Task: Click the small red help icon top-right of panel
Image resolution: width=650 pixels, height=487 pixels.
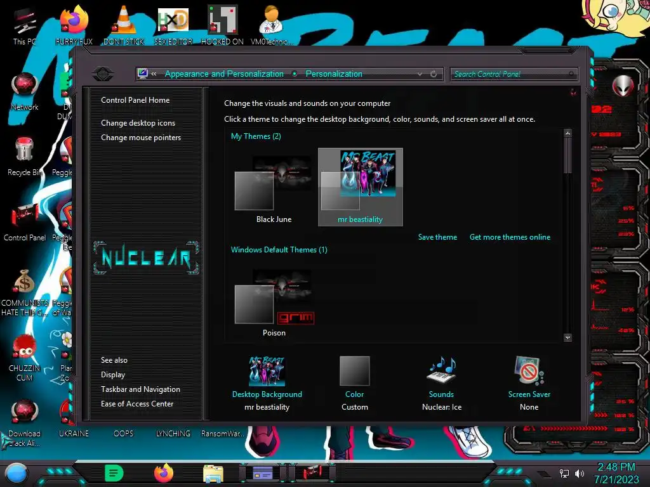Action: 573,92
